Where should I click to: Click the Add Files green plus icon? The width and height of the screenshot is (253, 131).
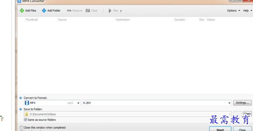(22, 11)
